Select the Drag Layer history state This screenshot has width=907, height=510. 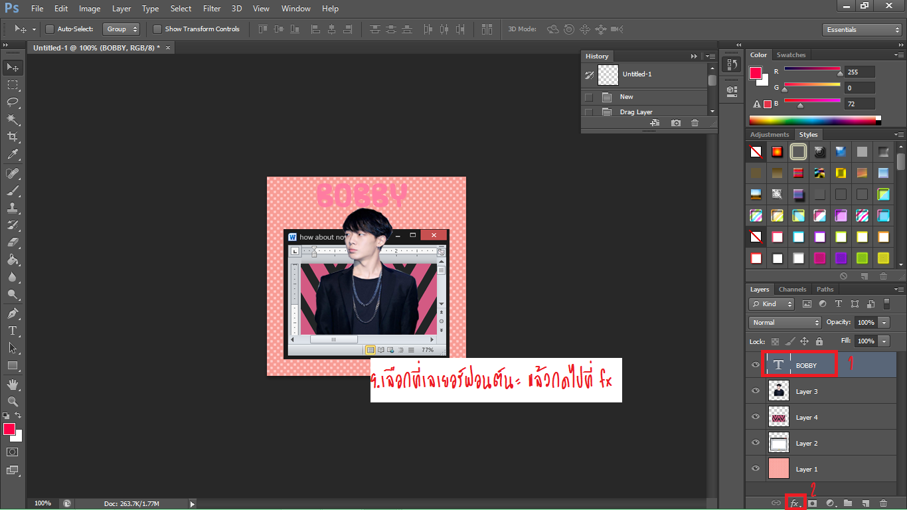click(x=645, y=112)
